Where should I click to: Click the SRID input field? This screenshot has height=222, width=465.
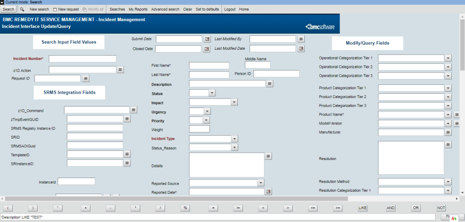click(95, 136)
